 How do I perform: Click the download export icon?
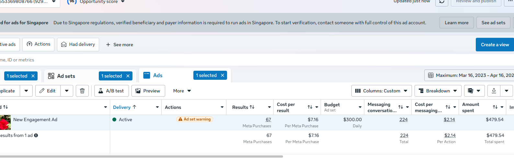[494, 91]
